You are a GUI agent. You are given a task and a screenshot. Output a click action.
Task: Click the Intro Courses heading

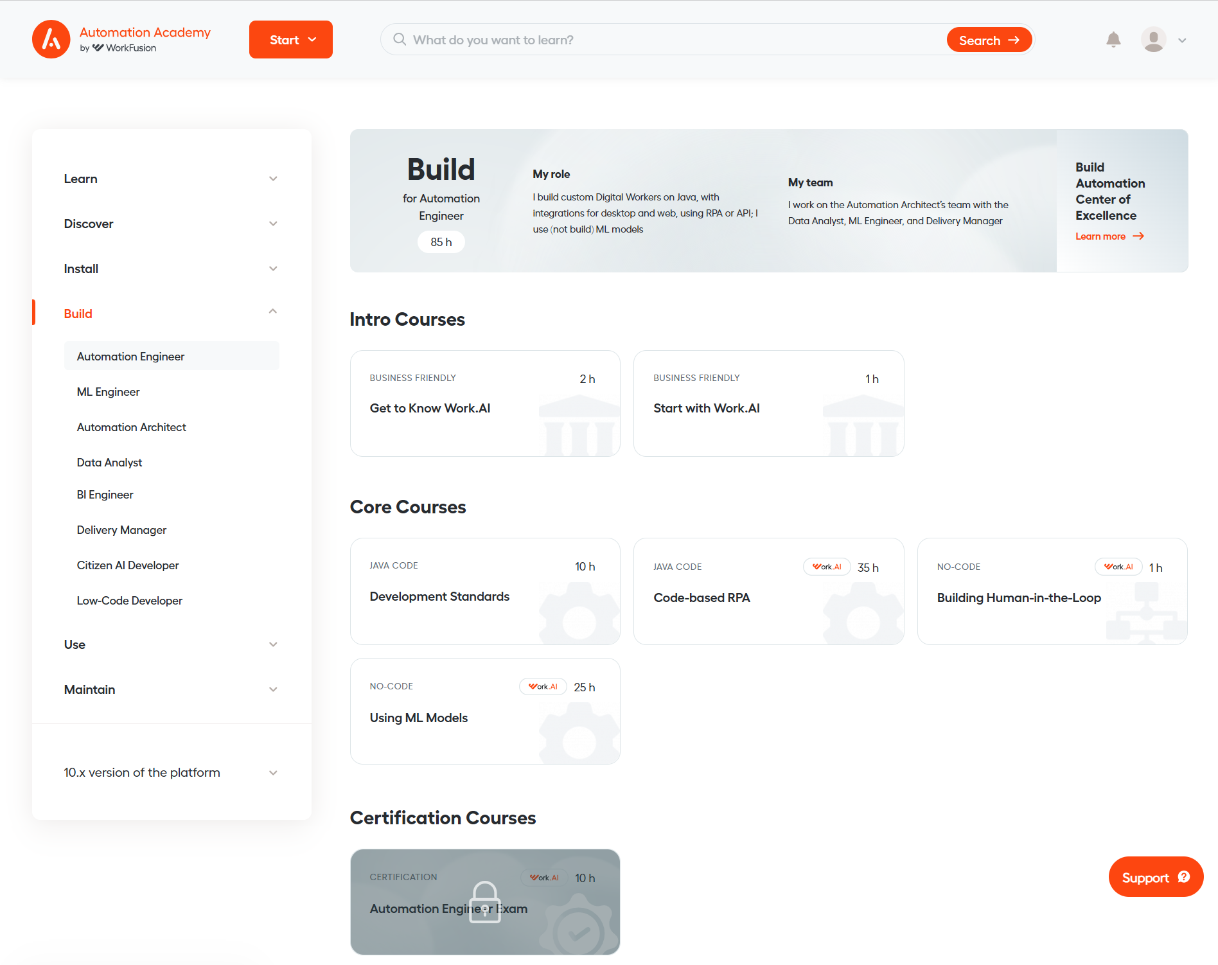pyautogui.click(x=407, y=319)
